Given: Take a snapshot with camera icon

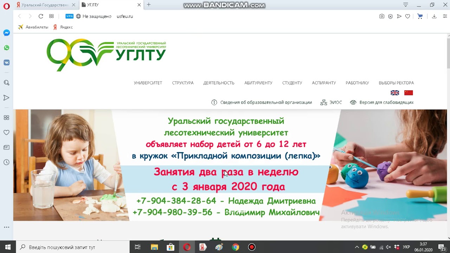Looking at the screenshot, I should pyautogui.click(x=382, y=16).
